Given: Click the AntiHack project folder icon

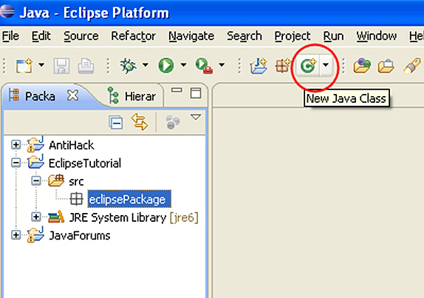Looking at the screenshot, I should 35,144.
